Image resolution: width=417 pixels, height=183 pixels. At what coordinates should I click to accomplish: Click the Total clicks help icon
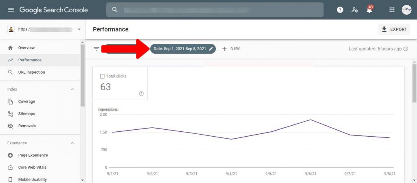tap(141, 94)
